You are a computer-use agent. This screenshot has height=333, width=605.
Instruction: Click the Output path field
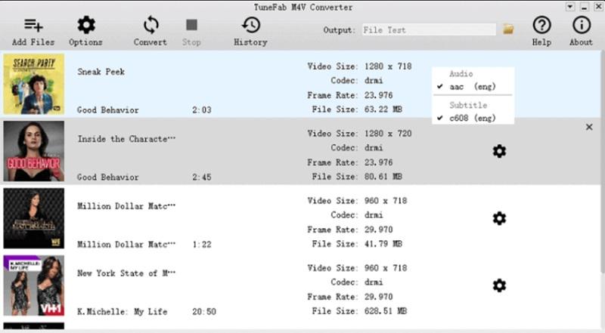pyautogui.click(x=427, y=30)
